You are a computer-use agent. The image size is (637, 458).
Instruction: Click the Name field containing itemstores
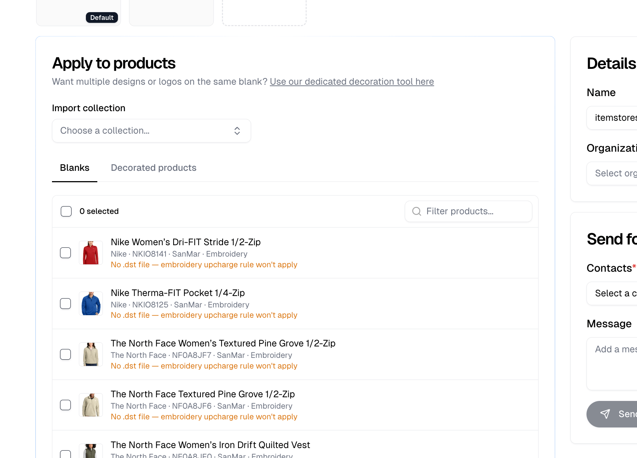click(x=612, y=118)
